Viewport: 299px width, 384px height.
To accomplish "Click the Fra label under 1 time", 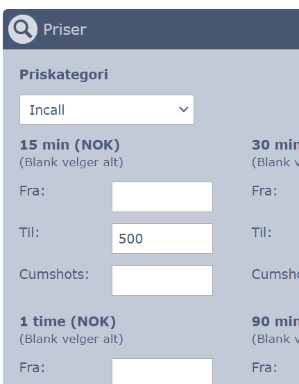I will [x=32, y=367].
